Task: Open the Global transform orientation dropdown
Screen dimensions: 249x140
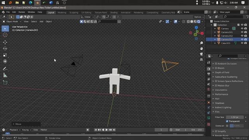Action: (x=87, y=17)
